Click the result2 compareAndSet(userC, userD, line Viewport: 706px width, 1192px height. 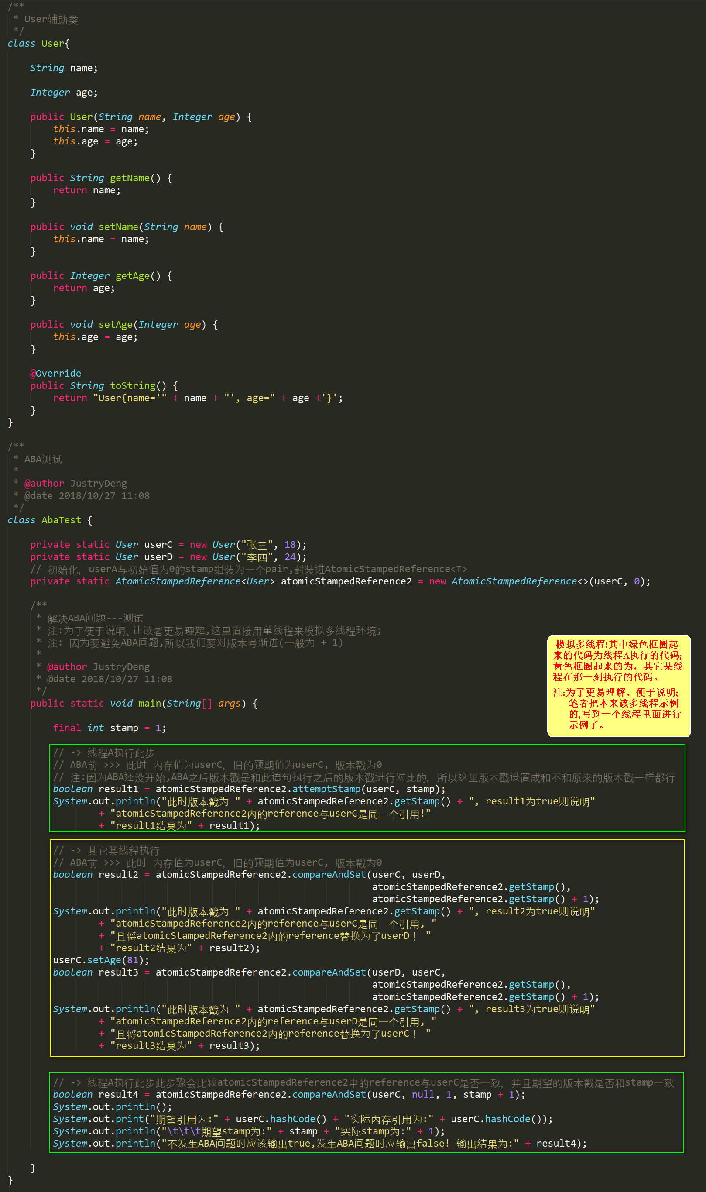[249, 875]
